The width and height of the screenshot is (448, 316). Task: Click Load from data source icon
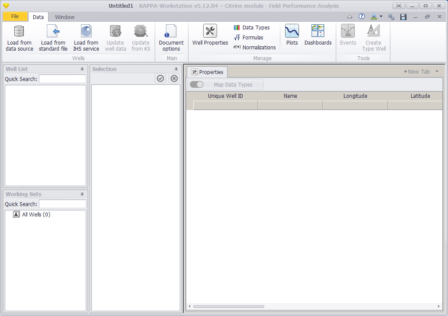coord(19,31)
